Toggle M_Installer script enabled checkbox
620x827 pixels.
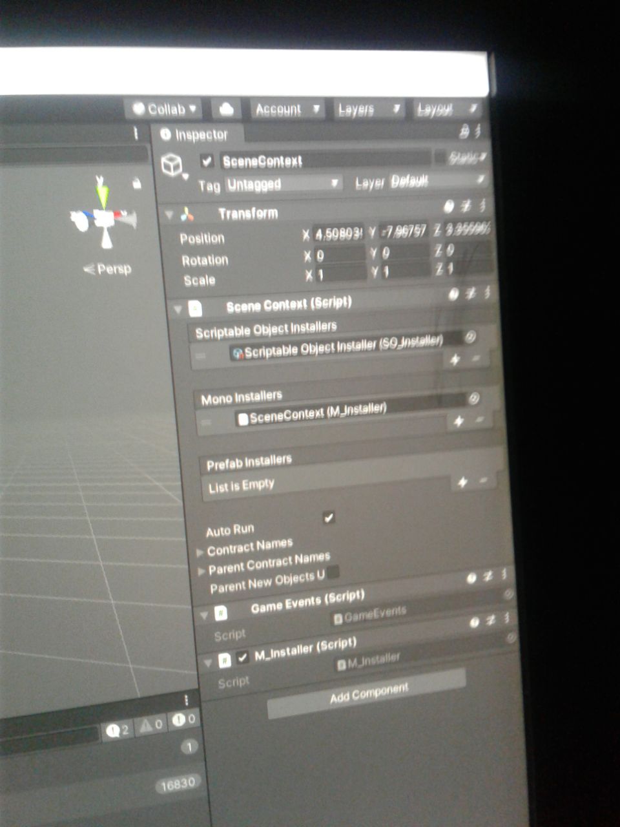click(x=242, y=658)
